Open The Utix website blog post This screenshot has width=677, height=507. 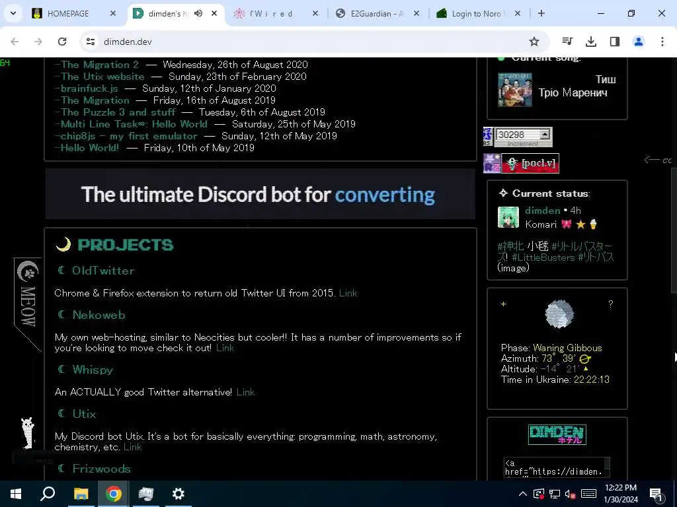pos(102,77)
